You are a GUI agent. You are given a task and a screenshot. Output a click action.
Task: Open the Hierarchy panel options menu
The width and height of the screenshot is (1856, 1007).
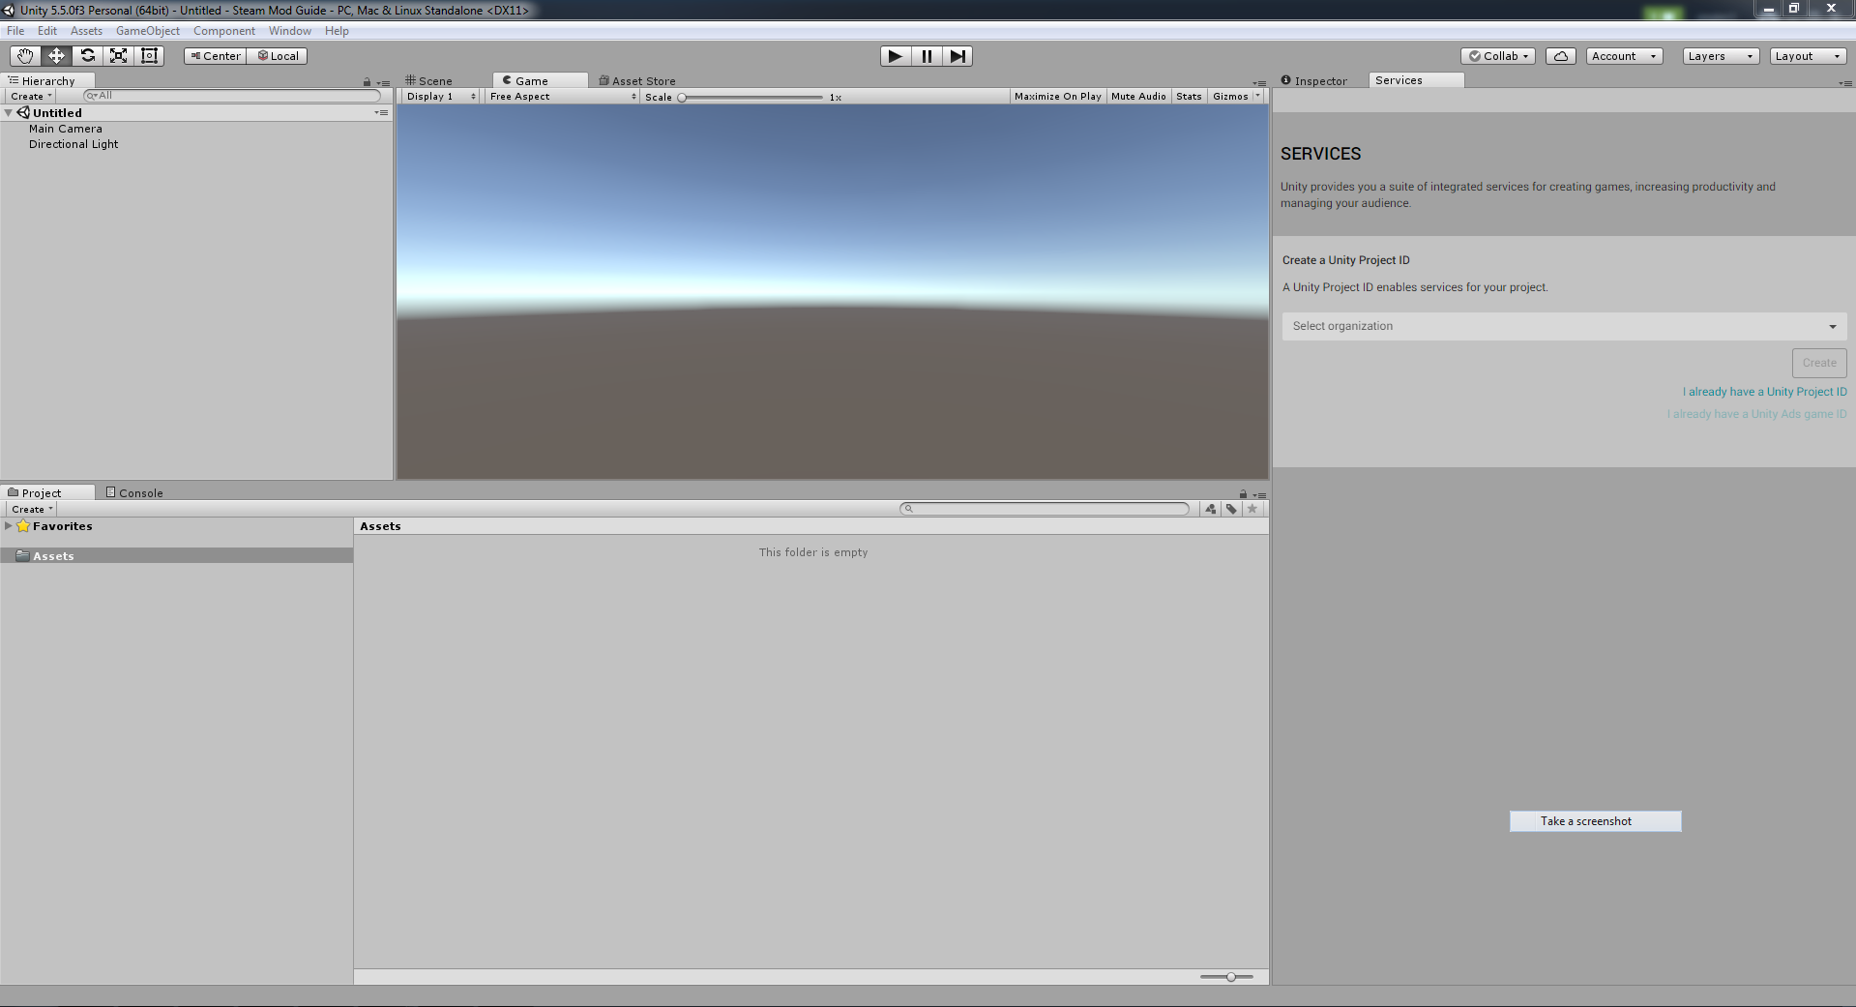click(383, 83)
